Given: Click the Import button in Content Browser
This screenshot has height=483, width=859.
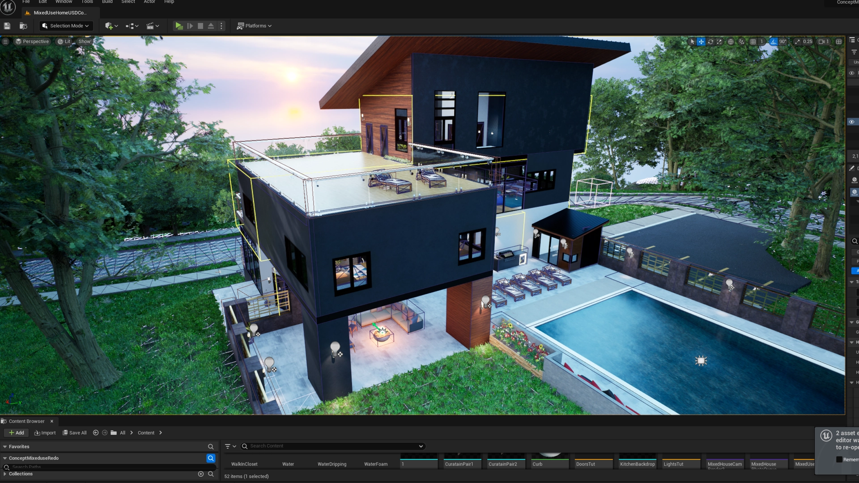Looking at the screenshot, I should pyautogui.click(x=45, y=432).
